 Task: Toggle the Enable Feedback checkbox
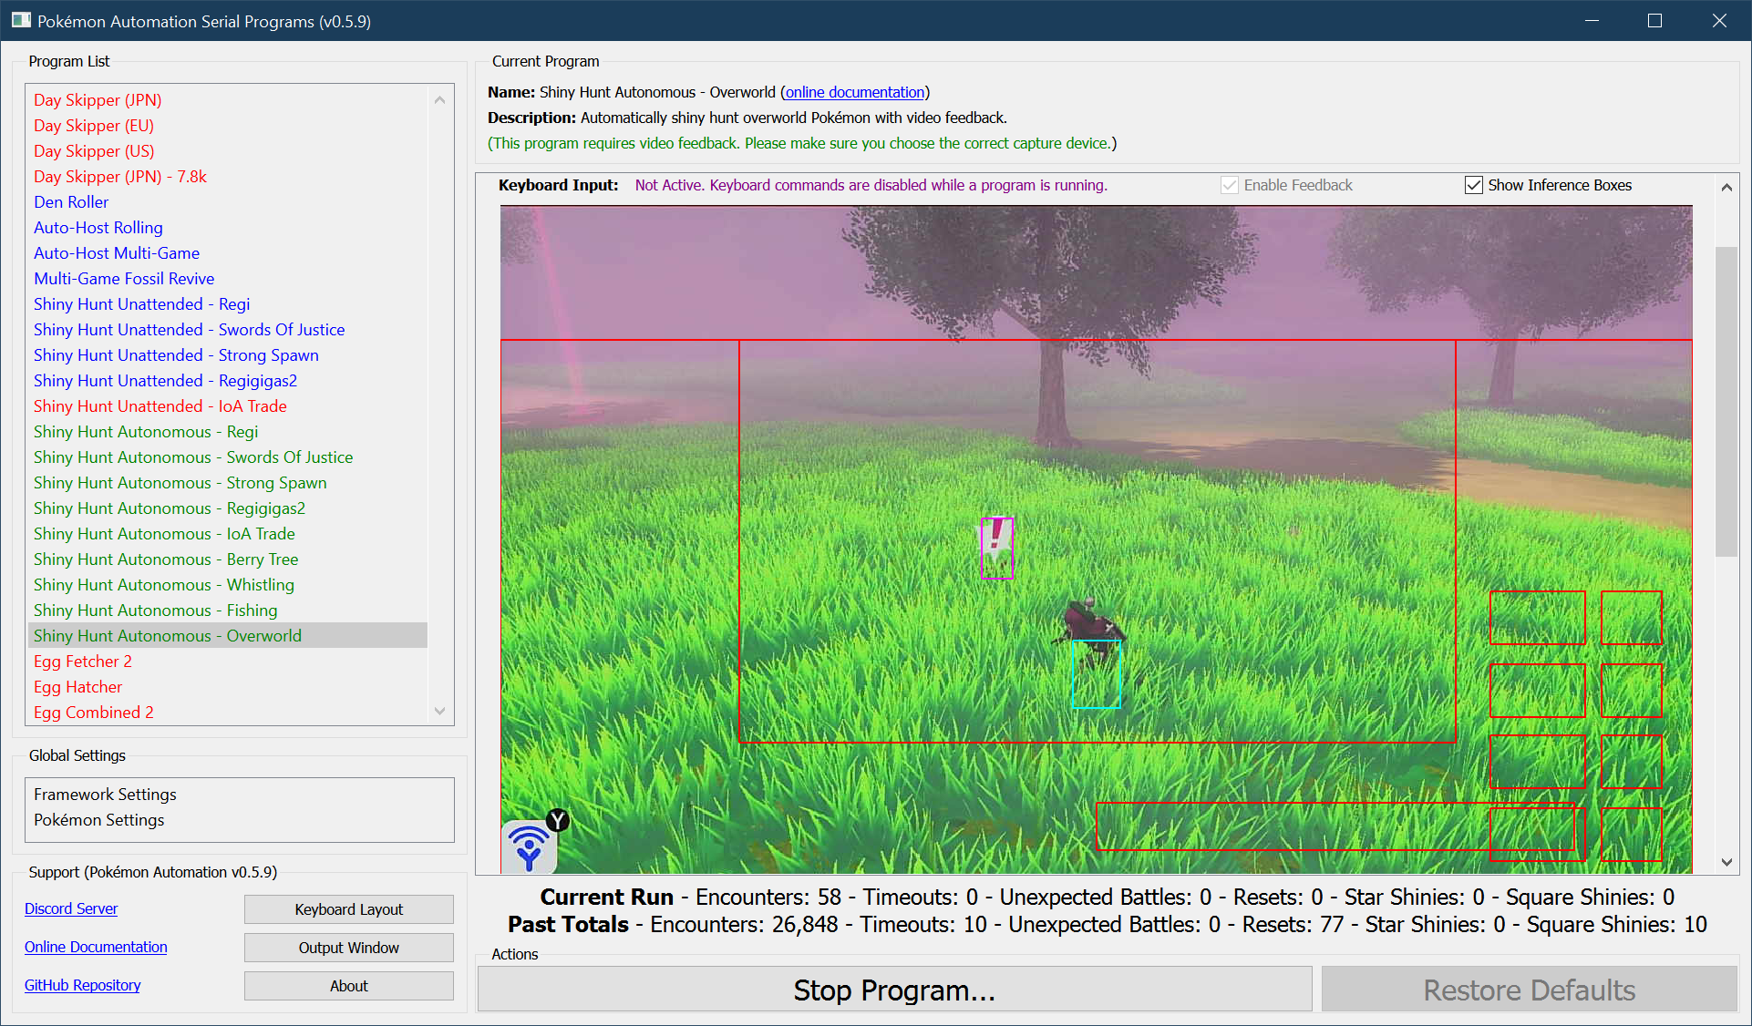[1230, 185]
